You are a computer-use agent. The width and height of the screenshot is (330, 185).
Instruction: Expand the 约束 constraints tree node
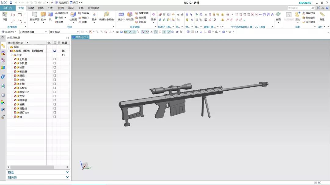tap(12, 55)
